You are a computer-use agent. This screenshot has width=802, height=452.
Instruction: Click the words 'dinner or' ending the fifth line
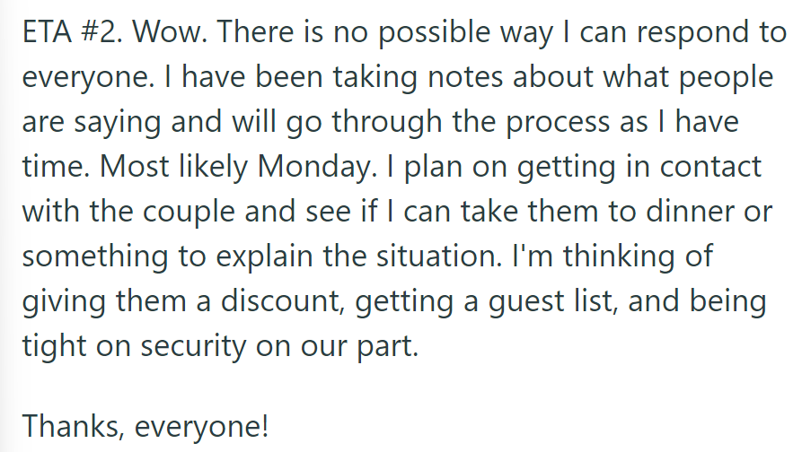[x=709, y=212]
